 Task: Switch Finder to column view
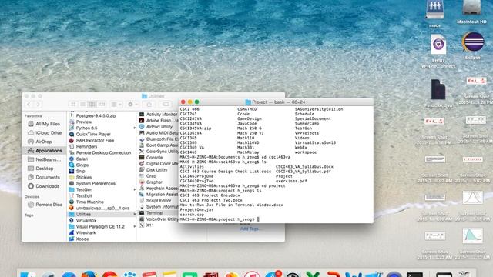pyautogui.click(x=92, y=105)
